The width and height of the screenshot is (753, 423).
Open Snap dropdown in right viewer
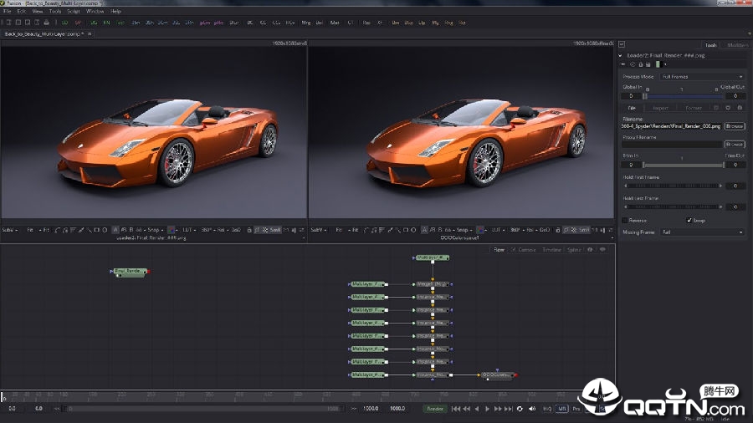[464, 230]
